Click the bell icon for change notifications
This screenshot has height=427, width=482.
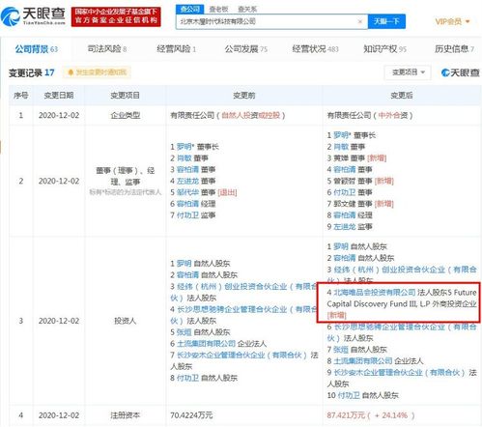pyautogui.click(x=71, y=72)
